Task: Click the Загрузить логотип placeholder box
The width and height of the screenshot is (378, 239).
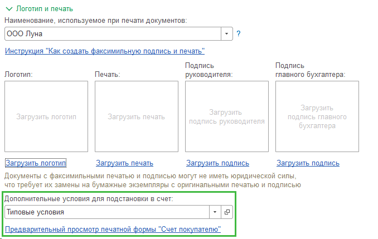Action: (46, 116)
